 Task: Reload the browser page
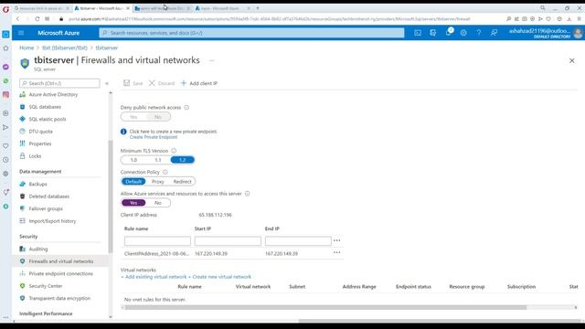coord(37,18)
